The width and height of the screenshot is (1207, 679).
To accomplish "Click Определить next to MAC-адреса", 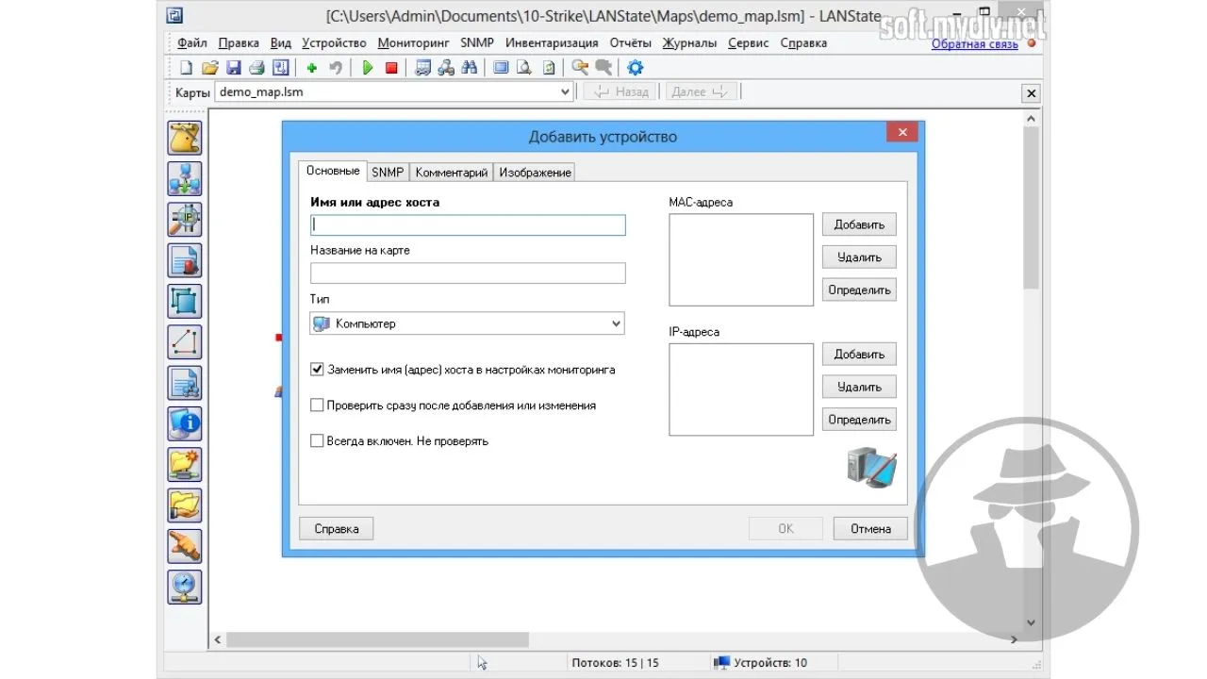I will (x=859, y=290).
